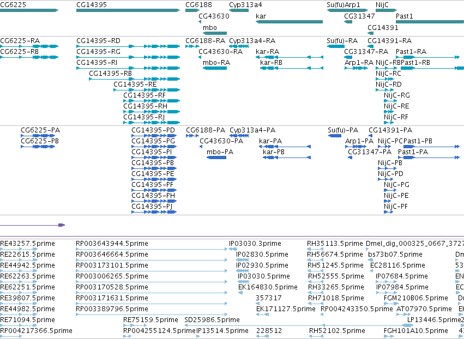The width and height of the screenshot is (464, 339).
Task: Select the feature label 228512
Action: [269, 330]
